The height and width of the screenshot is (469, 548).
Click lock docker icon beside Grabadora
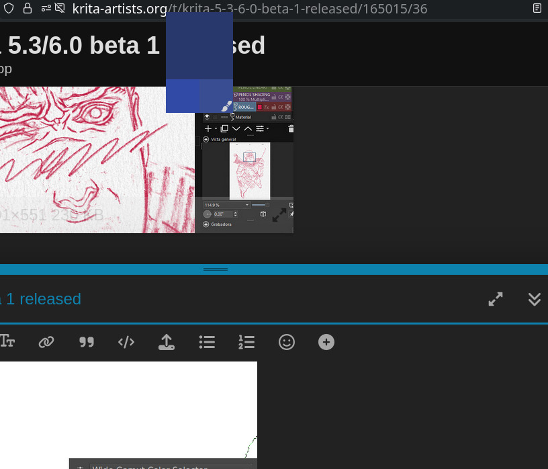click(x=206, y=224)
